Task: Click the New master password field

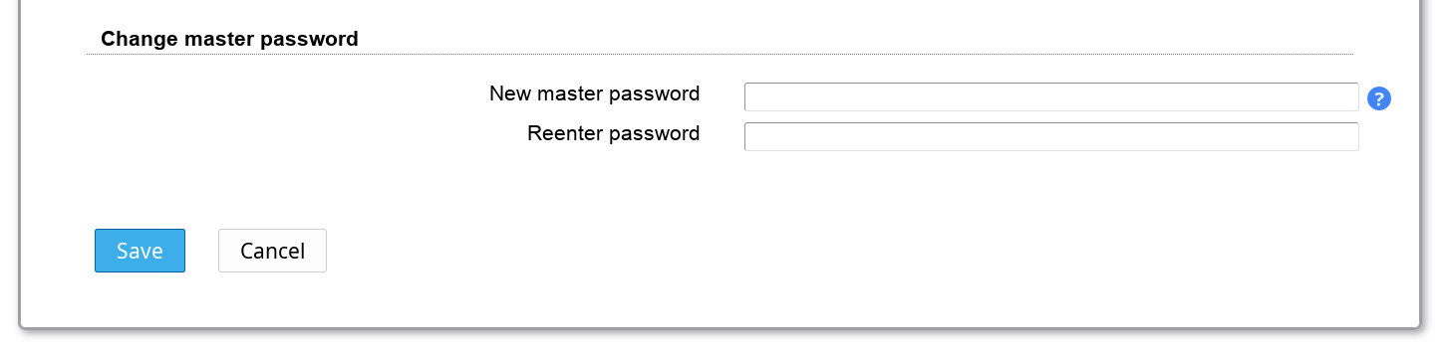Action: pyautogui.click(x=1051, y=96)
